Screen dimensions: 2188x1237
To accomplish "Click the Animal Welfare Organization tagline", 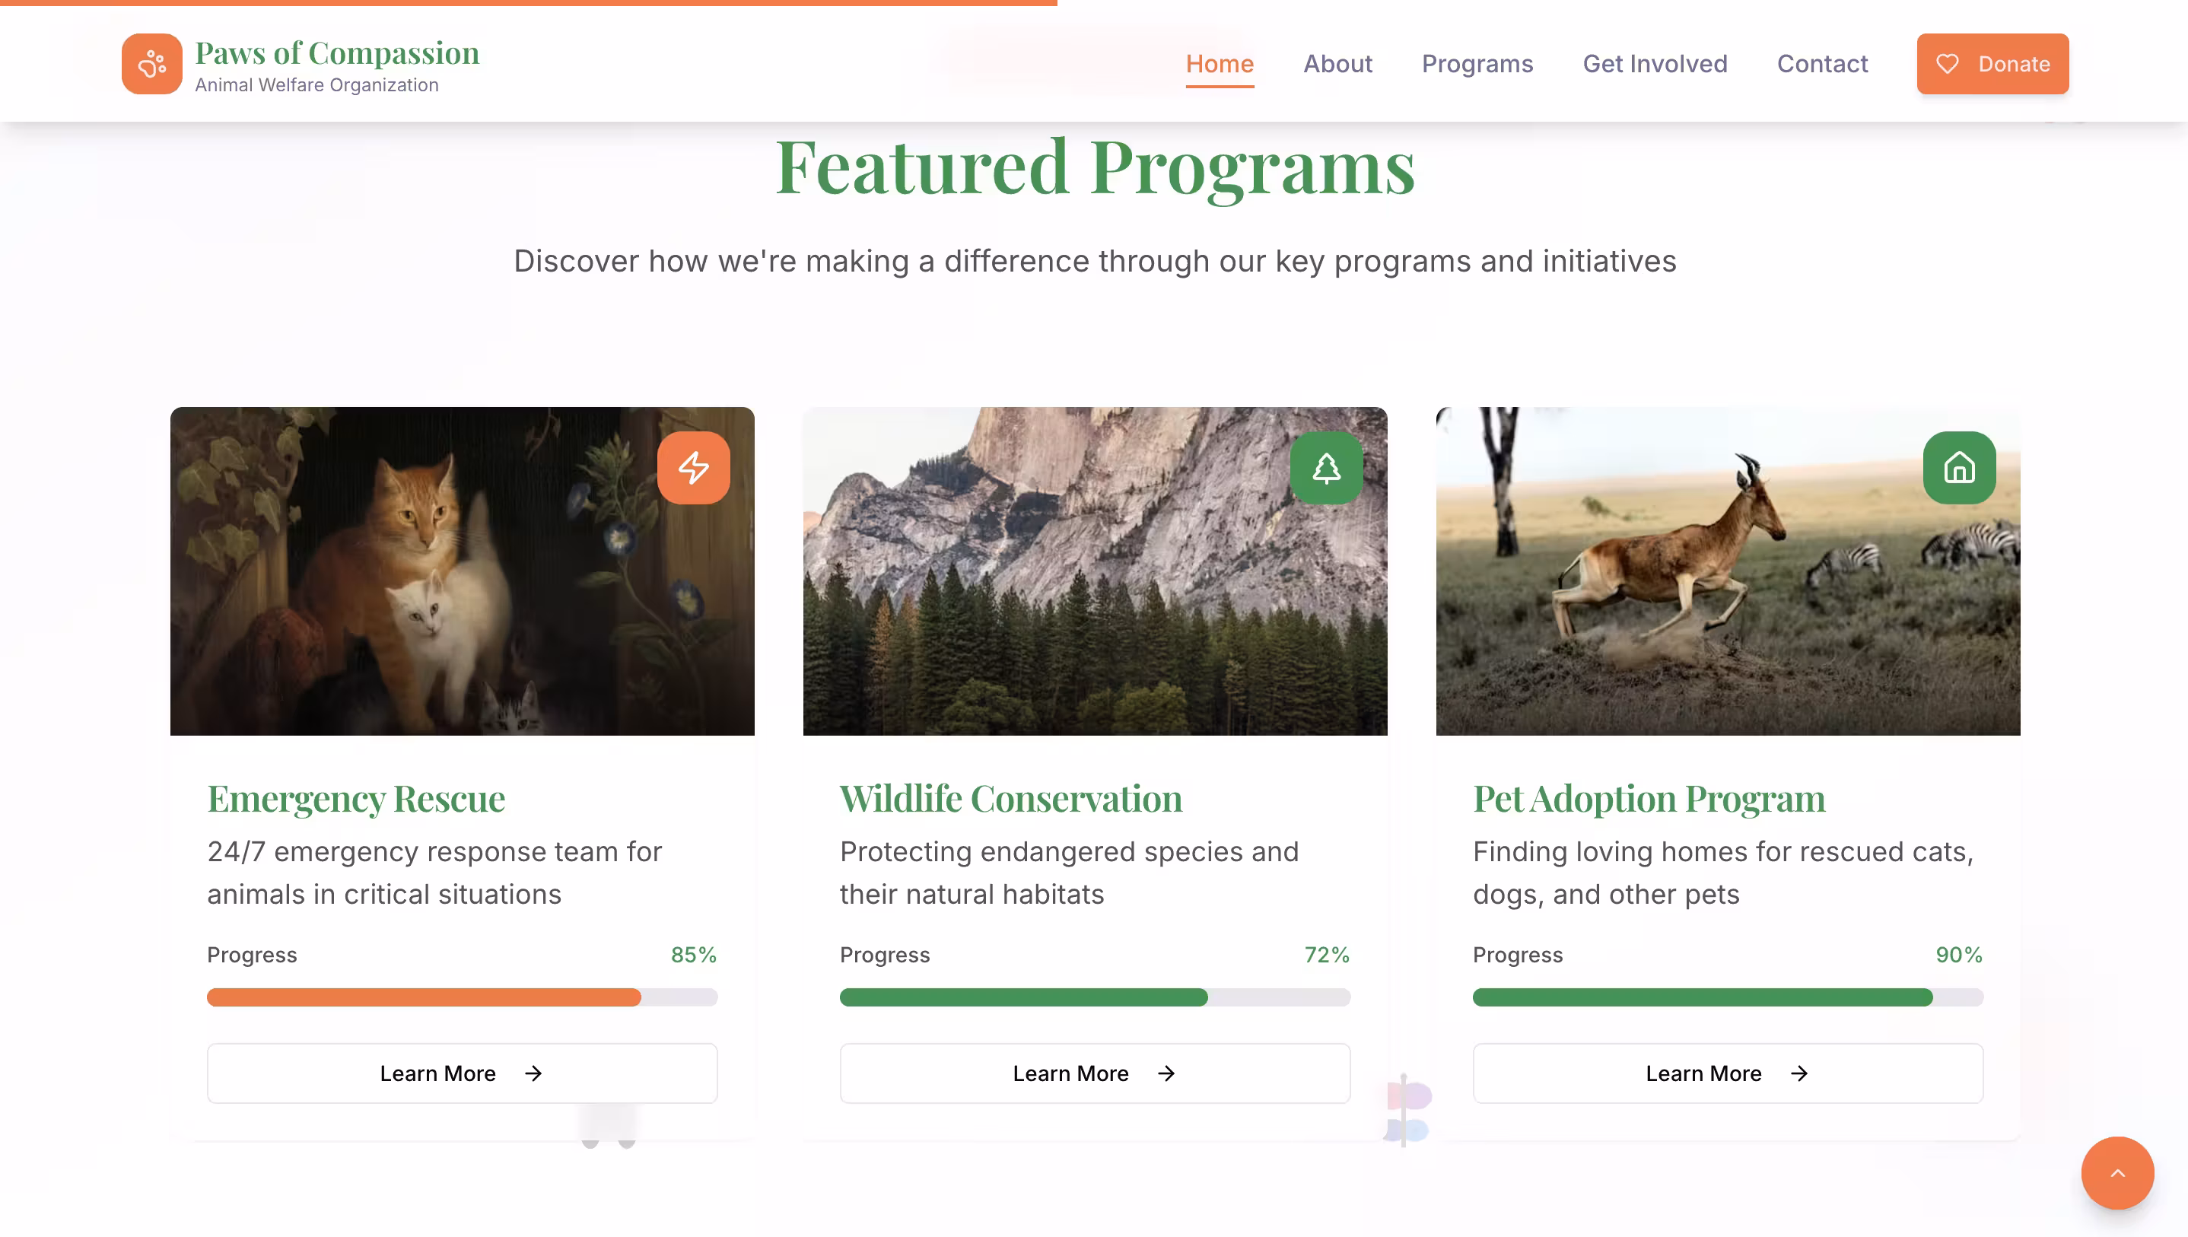I will (x=316, y=85).
